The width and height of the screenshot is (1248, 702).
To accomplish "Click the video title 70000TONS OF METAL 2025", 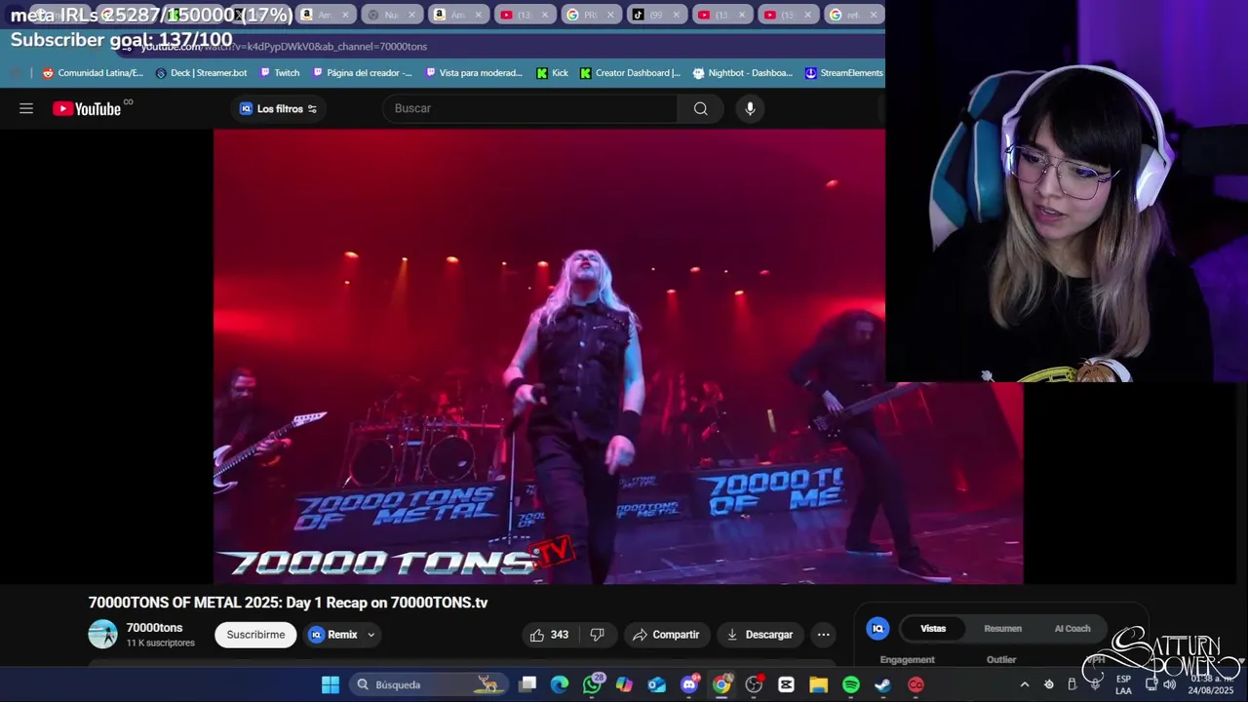I will [x=288, y=603].
